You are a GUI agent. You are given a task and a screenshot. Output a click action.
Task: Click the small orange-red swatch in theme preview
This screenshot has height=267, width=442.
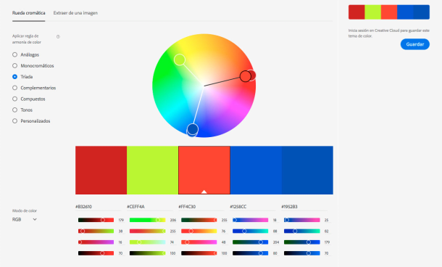click(x=389, y=12)
